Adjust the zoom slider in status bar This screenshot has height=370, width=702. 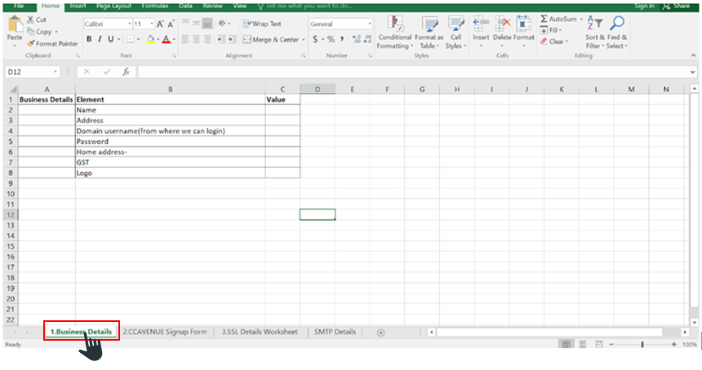click(x=642, y=345)
